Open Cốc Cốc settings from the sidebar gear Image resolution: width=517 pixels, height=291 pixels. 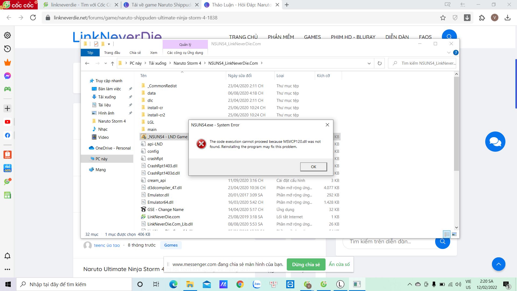[8, 35]
